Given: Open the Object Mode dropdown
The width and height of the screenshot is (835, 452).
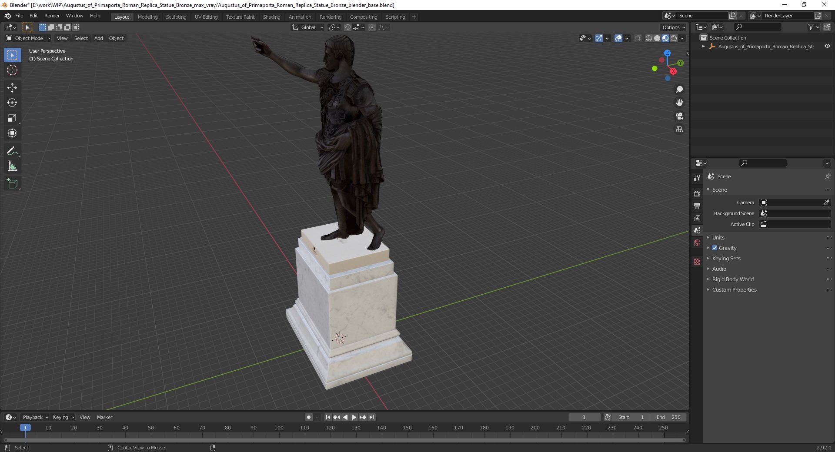Looking at the screenshot, I should 28,38.
